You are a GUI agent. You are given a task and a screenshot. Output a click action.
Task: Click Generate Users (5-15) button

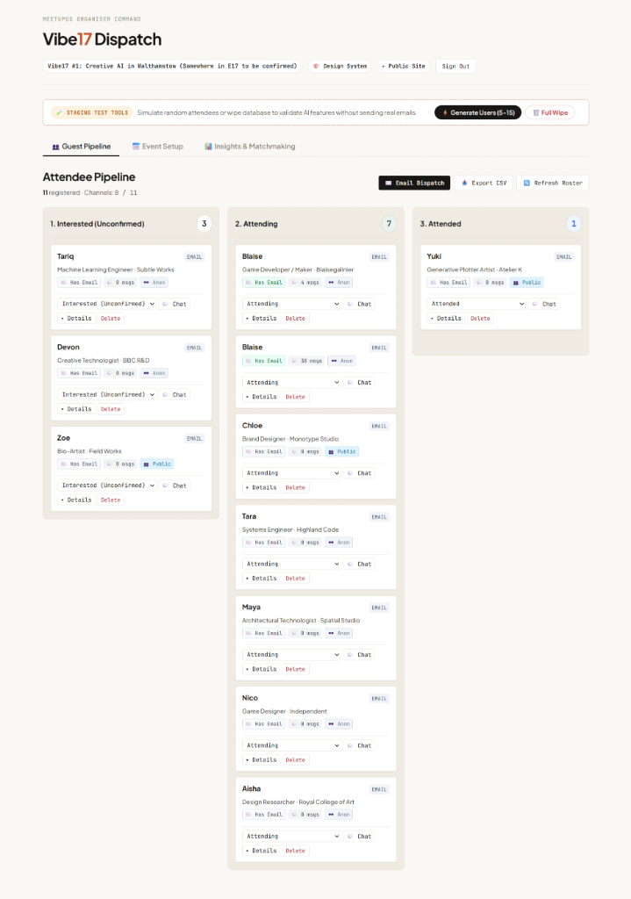tap(478, 112)
